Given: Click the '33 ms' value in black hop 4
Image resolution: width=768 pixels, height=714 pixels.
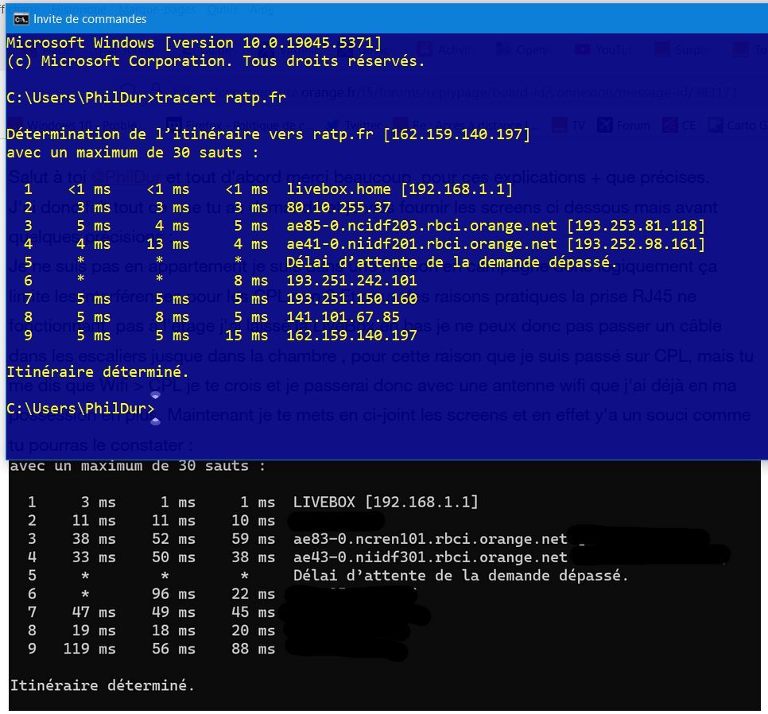Looking at the screenshot, I should [94, 557].
